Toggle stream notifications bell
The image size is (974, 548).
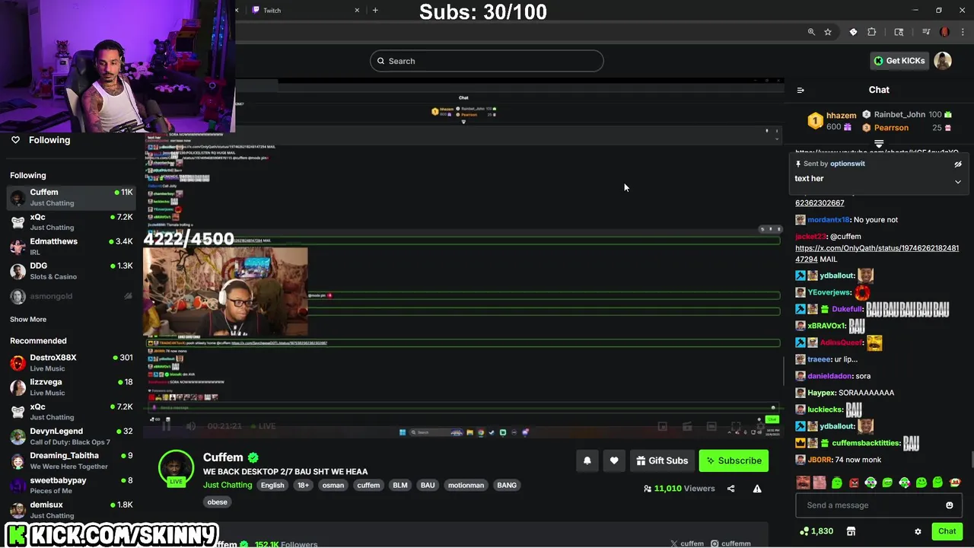pos(587,460)
